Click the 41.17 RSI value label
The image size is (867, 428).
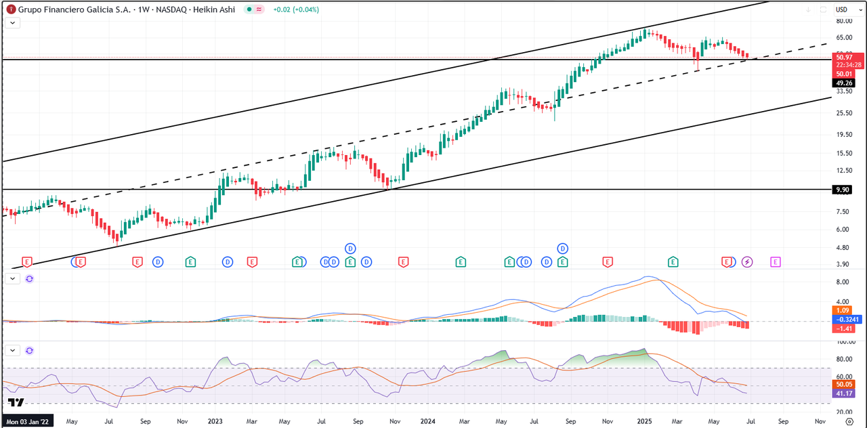click(x=843, y=393)
